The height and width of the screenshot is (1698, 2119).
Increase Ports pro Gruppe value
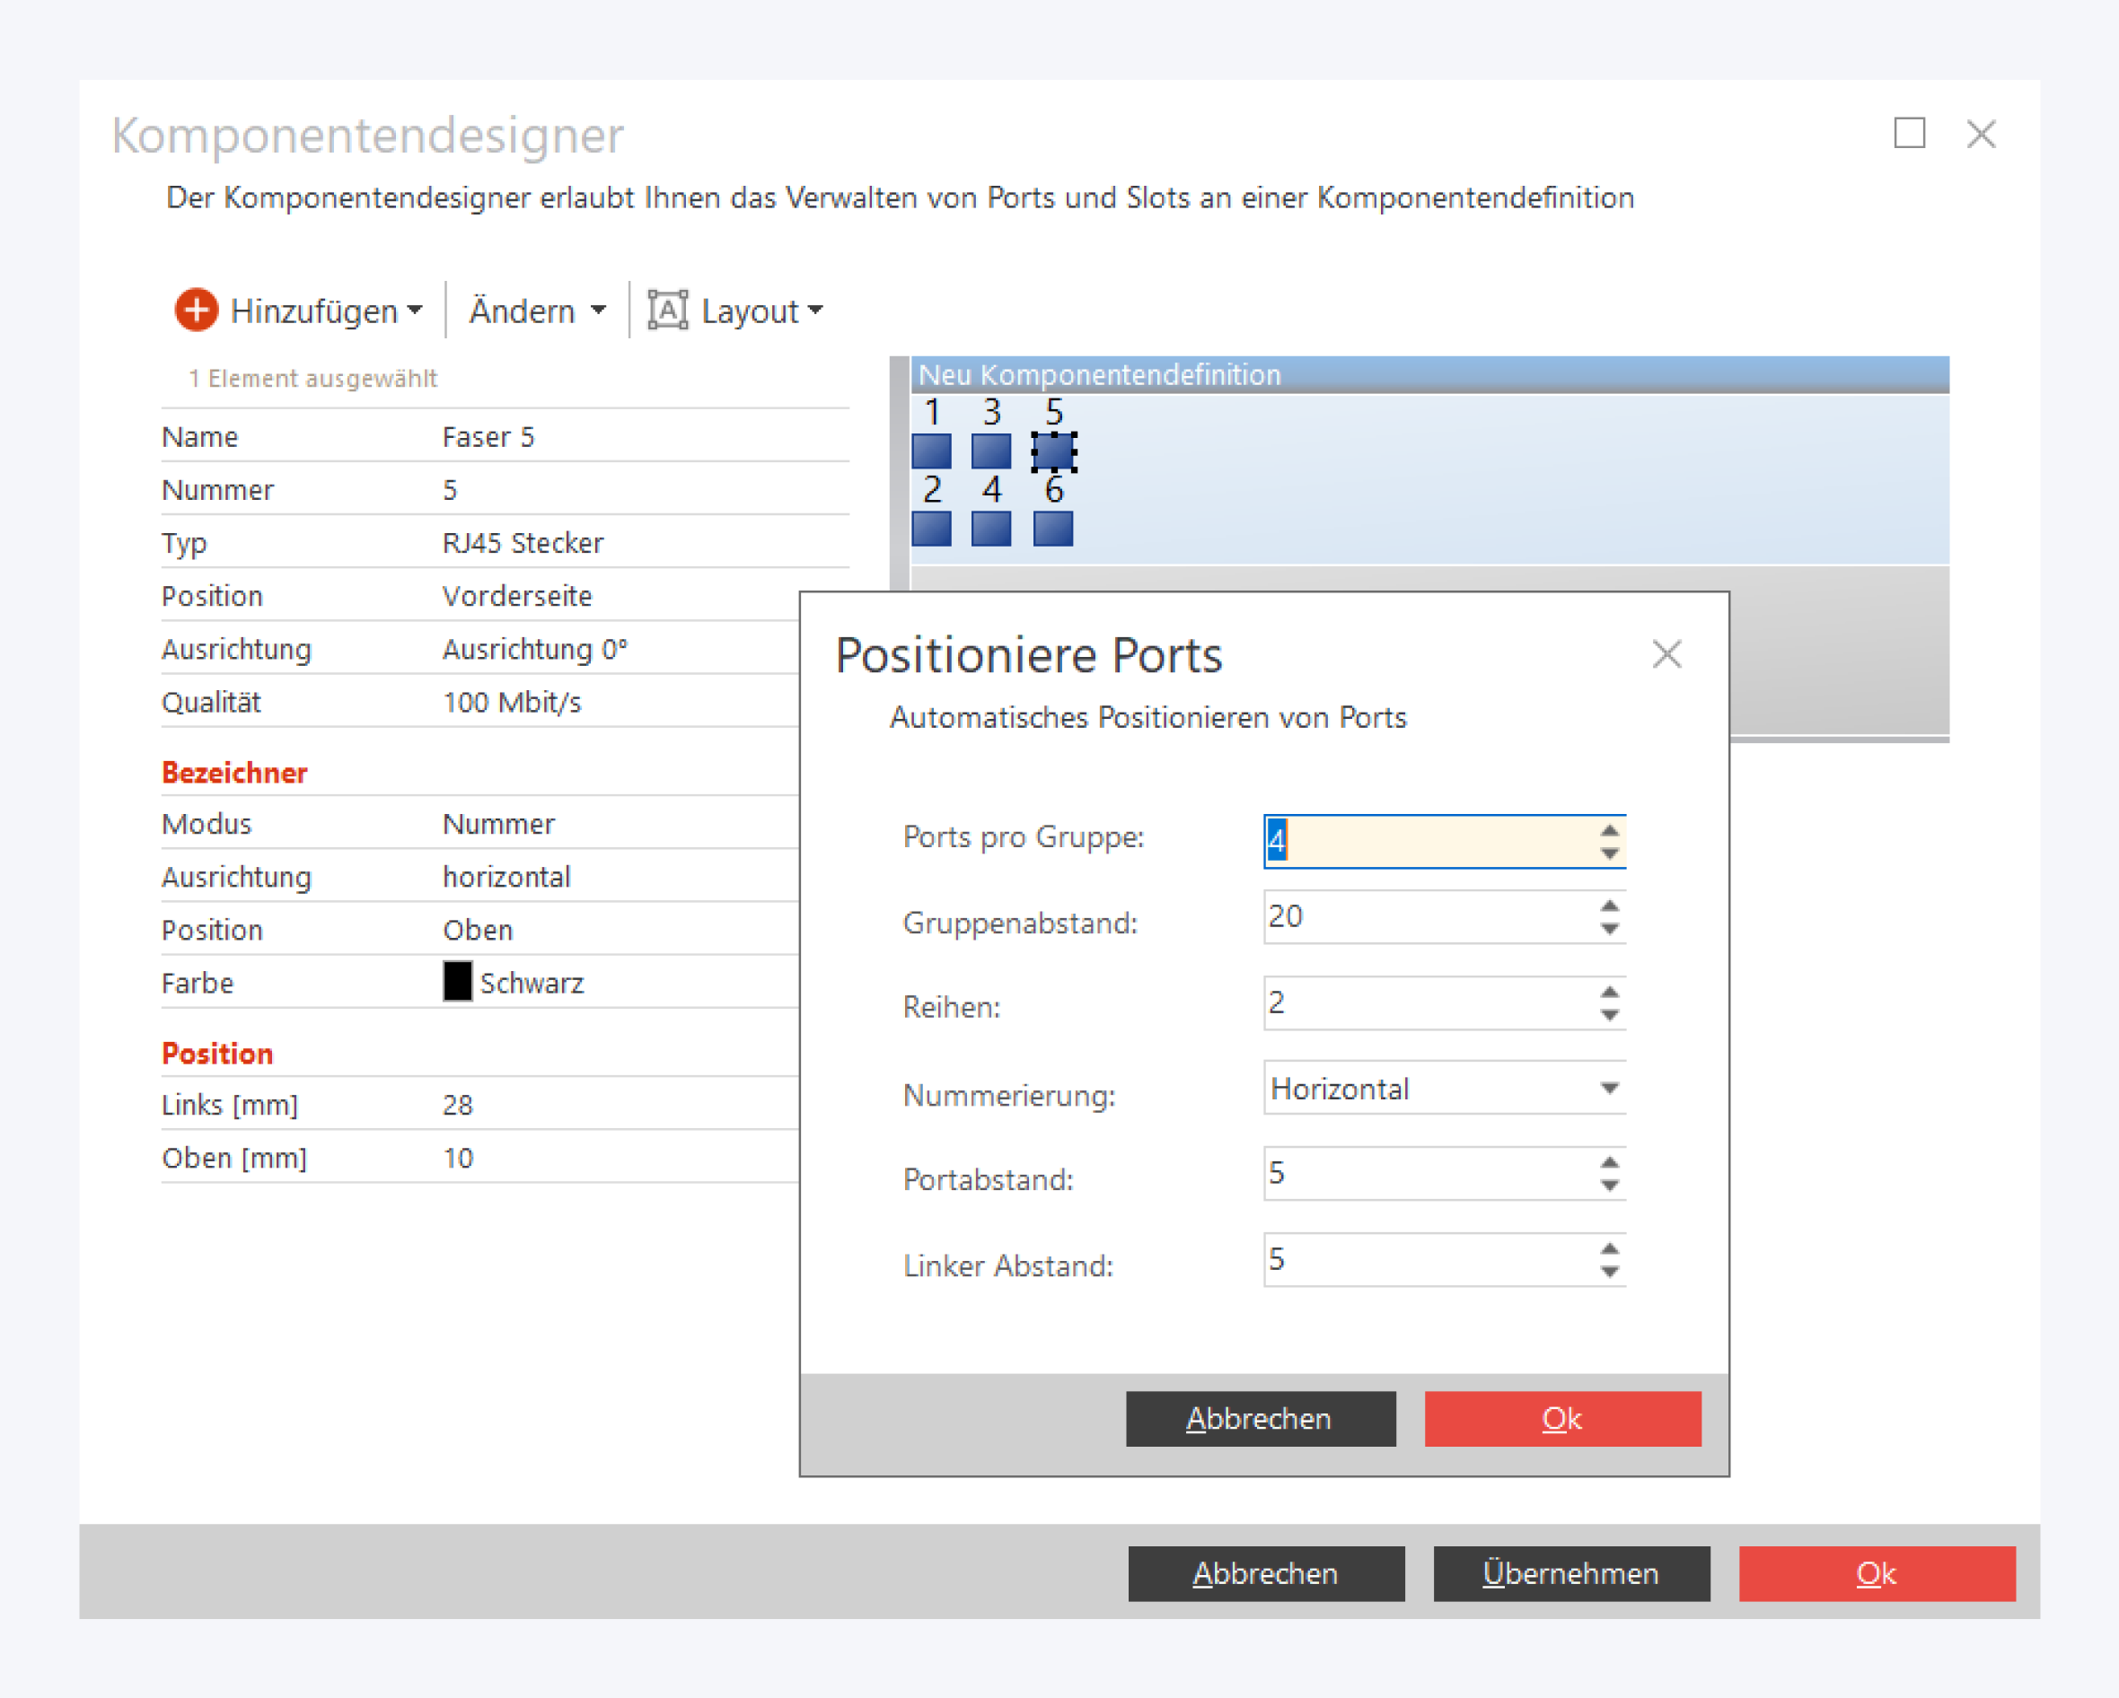pyautogui.click(x=1609, y=830)
